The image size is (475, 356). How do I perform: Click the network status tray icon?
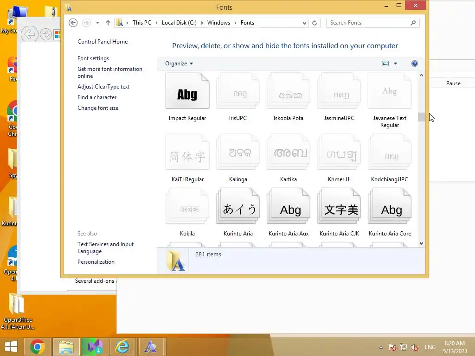tap(404, 347)
